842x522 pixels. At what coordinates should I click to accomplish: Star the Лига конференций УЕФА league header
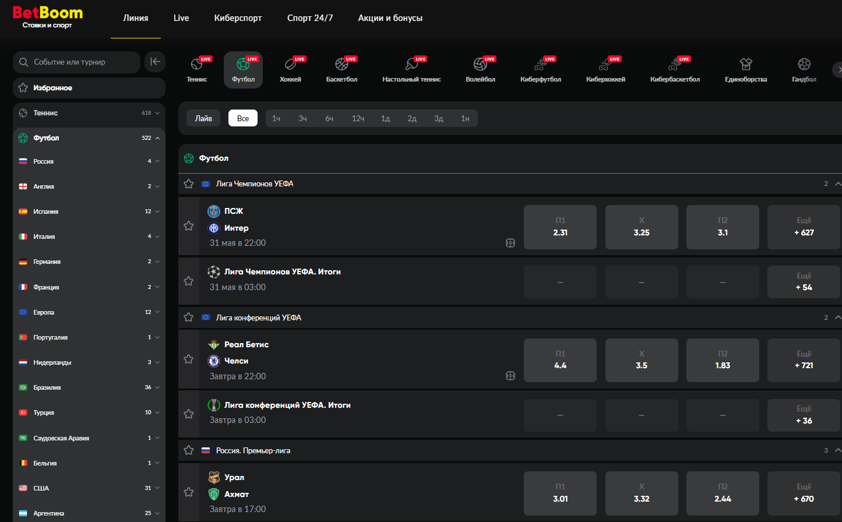click(188, 318)
